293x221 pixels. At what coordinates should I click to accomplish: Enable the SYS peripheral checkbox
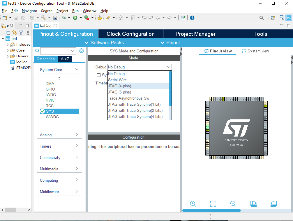42,111
